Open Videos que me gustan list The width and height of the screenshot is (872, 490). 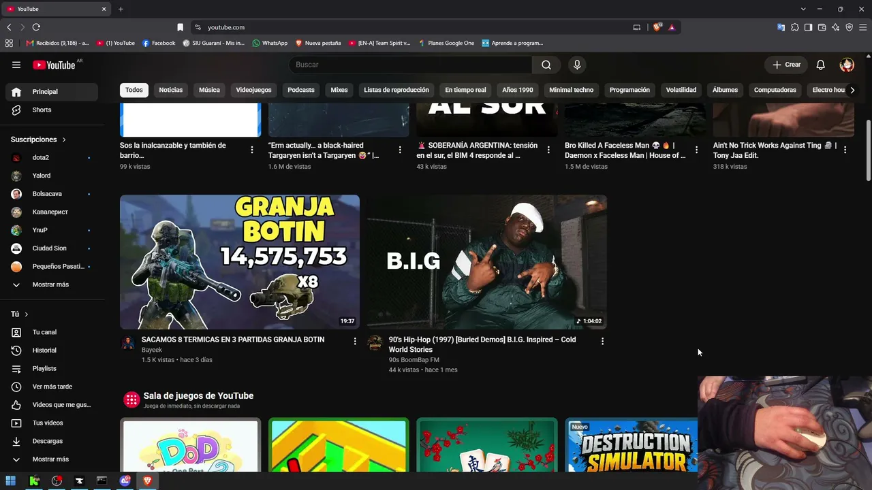[52, 405]
